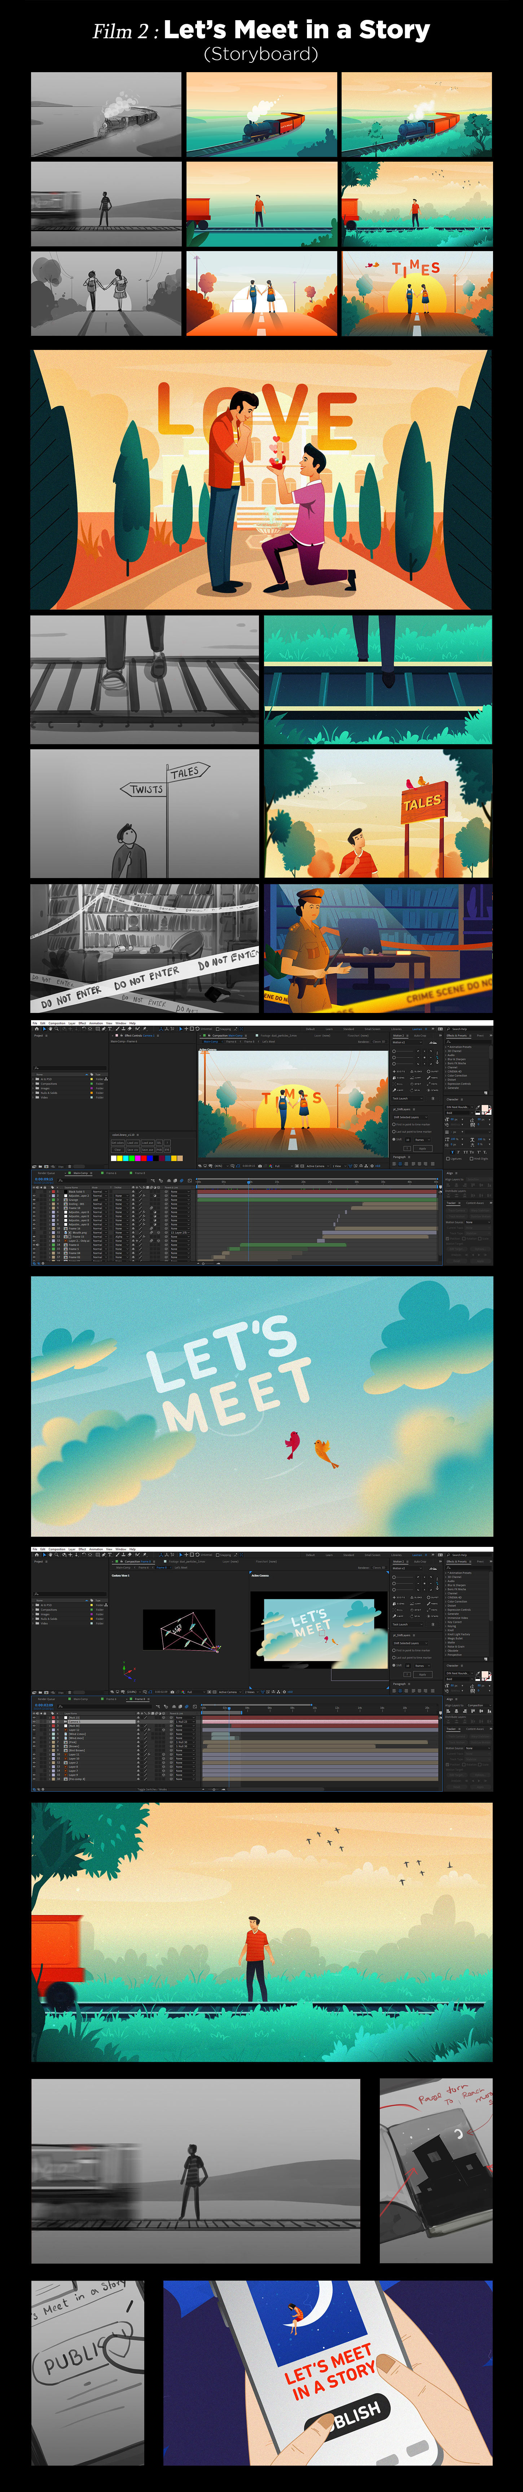Click Search Help field in first After Effects

tap(469, 1029)
